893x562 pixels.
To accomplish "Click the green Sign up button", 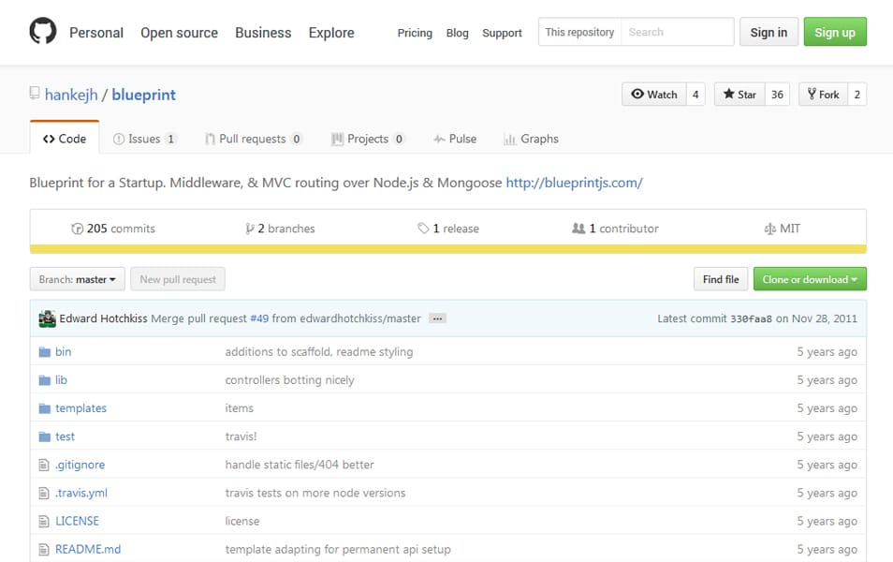I will coord(835,32).
